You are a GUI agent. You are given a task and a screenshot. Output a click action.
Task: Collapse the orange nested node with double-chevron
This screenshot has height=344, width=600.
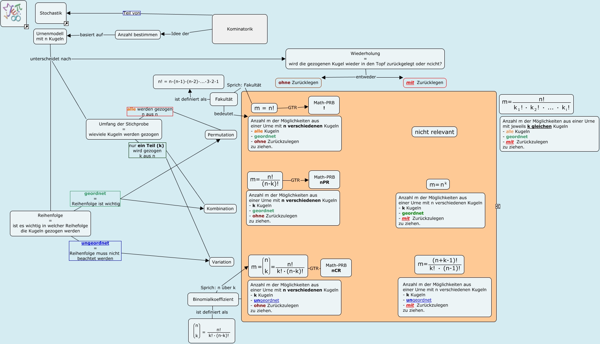498,206
